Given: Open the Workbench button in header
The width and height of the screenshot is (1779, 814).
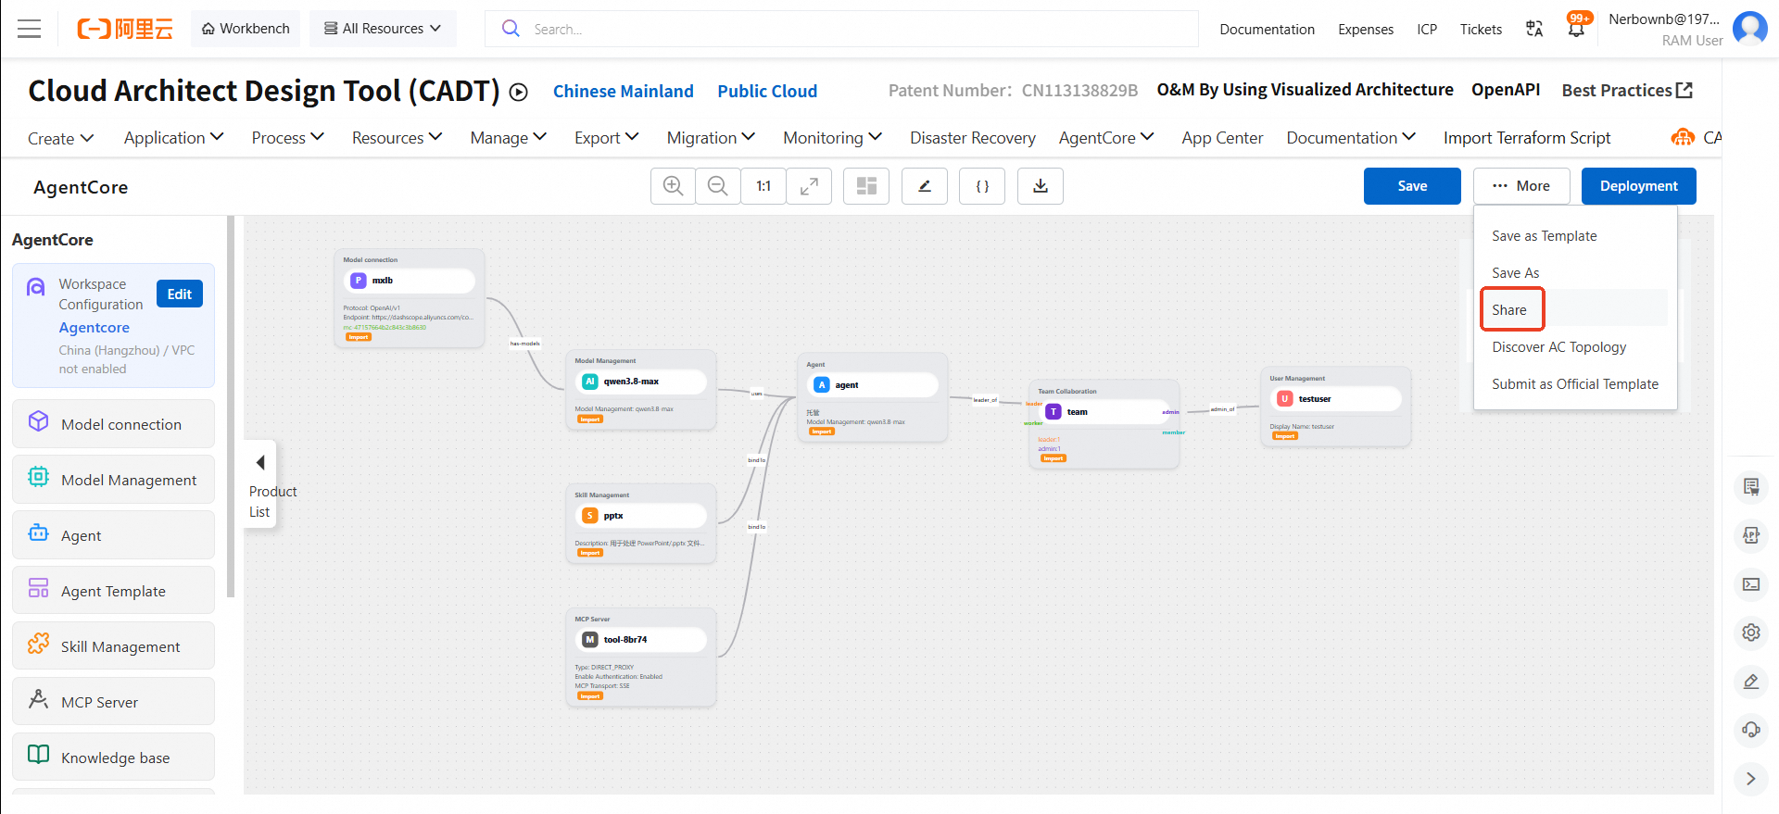Looking at the screenshot, I should click(x=246, y=29).
